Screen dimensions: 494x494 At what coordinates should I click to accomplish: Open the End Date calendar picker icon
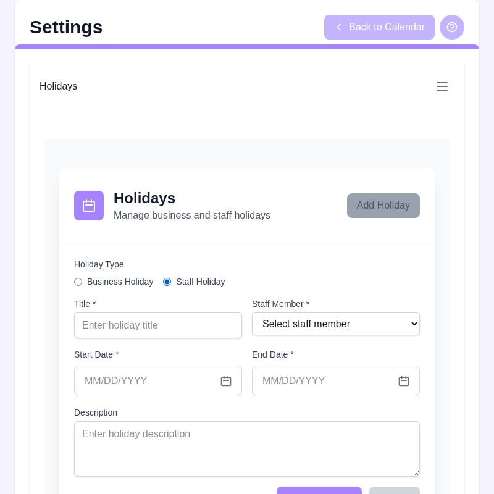pyautogui.click(x=404, y=381)
